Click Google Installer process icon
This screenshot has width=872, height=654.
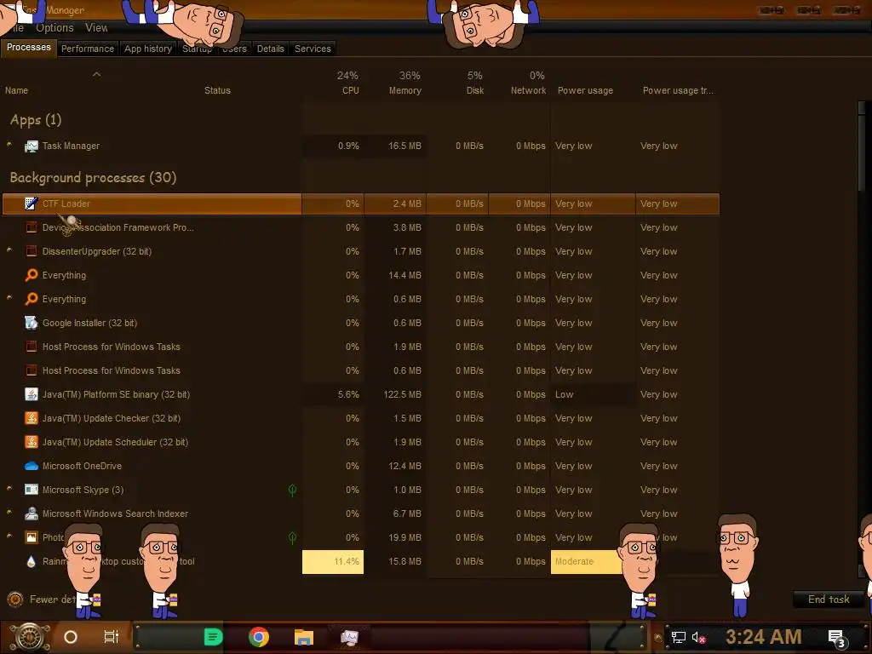tap(32, 323)
